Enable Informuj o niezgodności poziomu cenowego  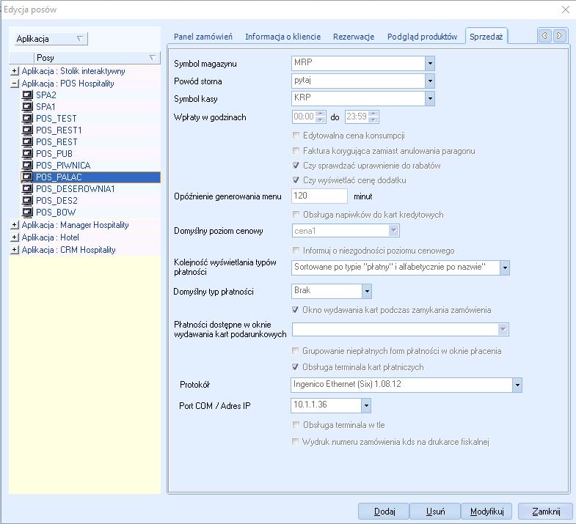pyautogui.click(x=296, y=251)
